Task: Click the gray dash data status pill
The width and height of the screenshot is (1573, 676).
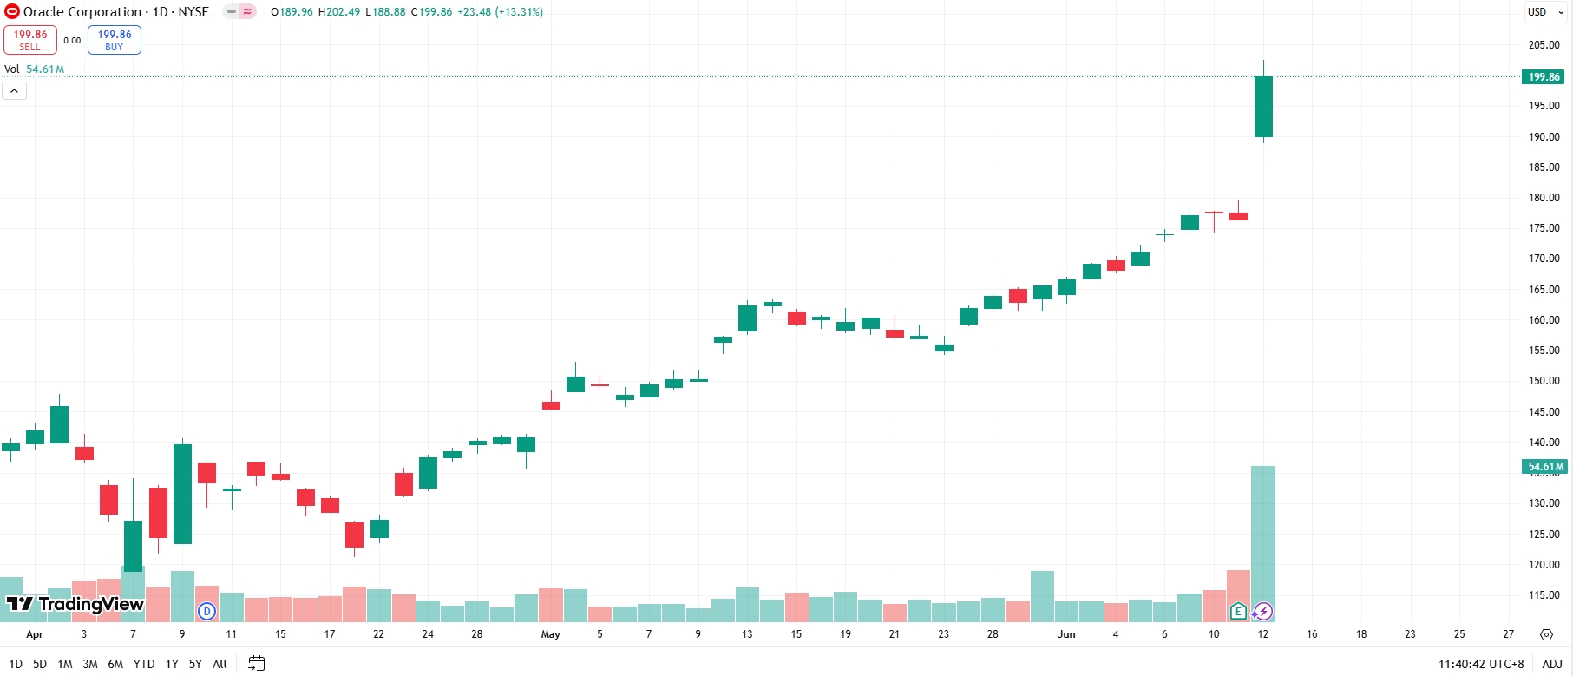Action: coord(232,11)
